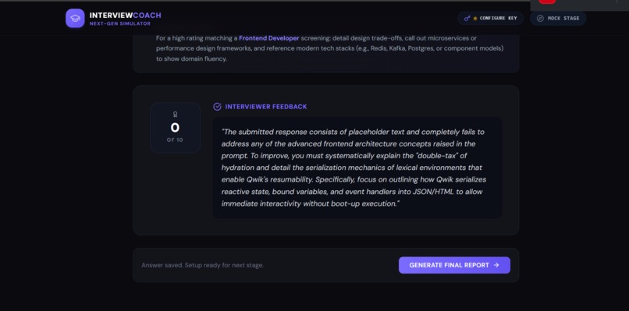Click the 'Next-Gen Simulator' subtitle
The image size is (629, 311).
(x=120, y=23)
